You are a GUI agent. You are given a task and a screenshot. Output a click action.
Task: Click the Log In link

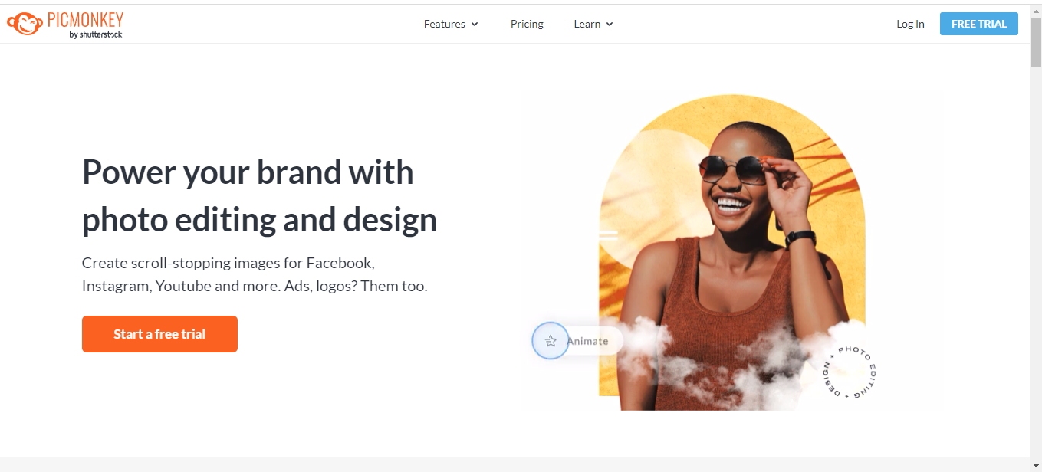[910, 24]
